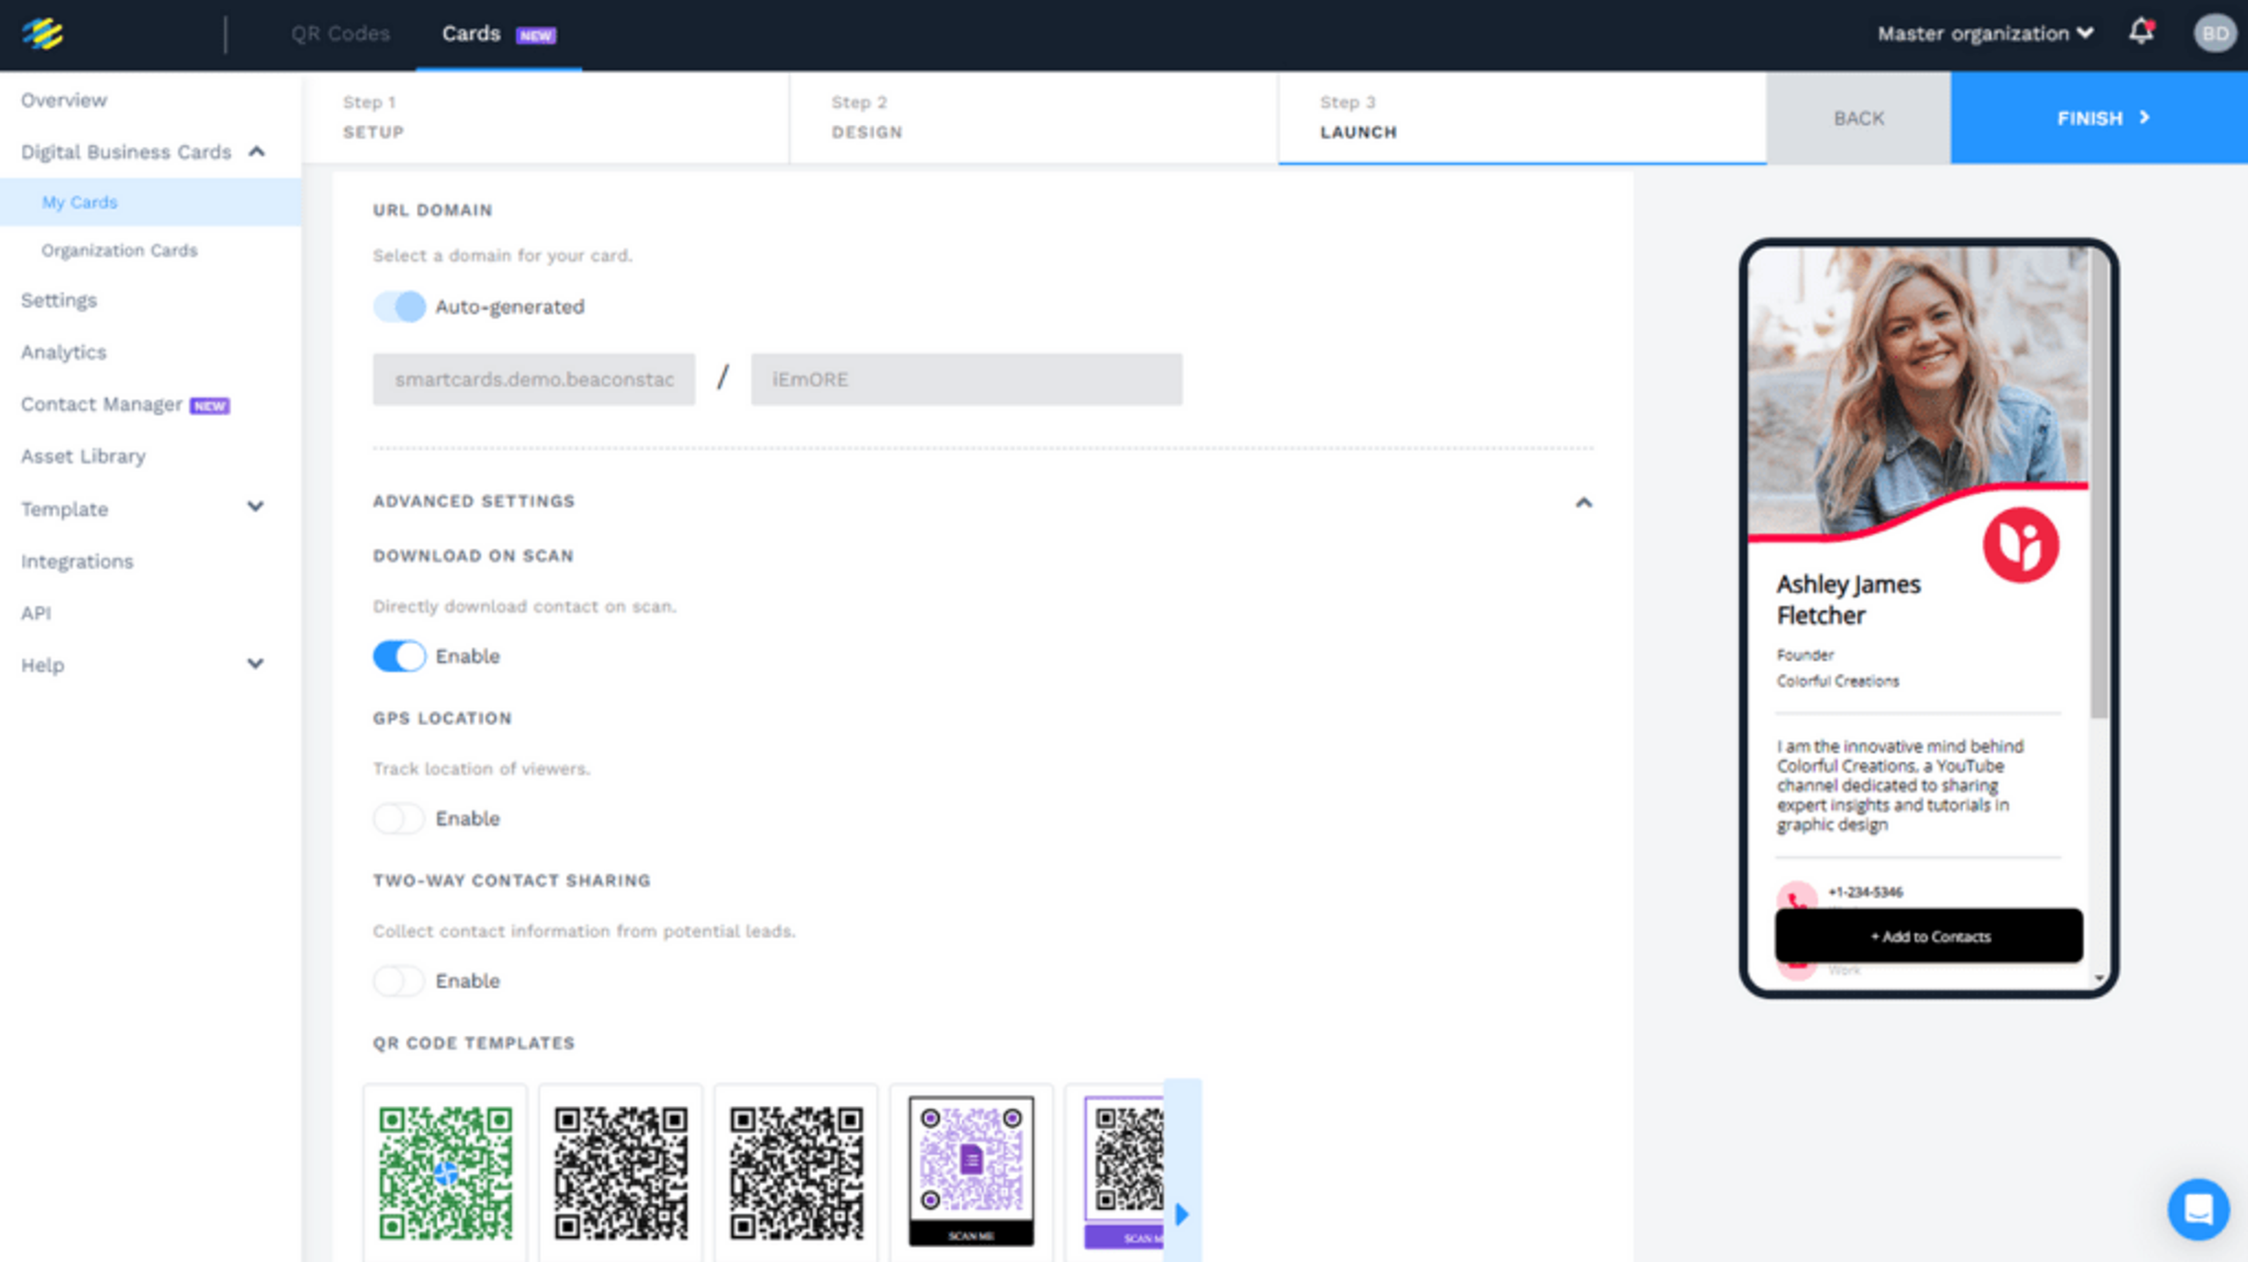Image resolution: width=2248 pixels, height=1262 pixels.
Task: Select the third black QR code template
Action: click(796, 1172)
